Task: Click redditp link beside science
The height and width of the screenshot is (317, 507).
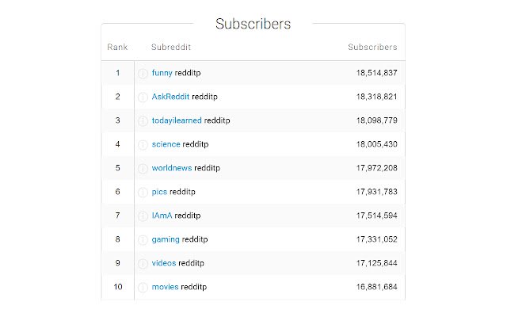Action: tap(196, 144)
